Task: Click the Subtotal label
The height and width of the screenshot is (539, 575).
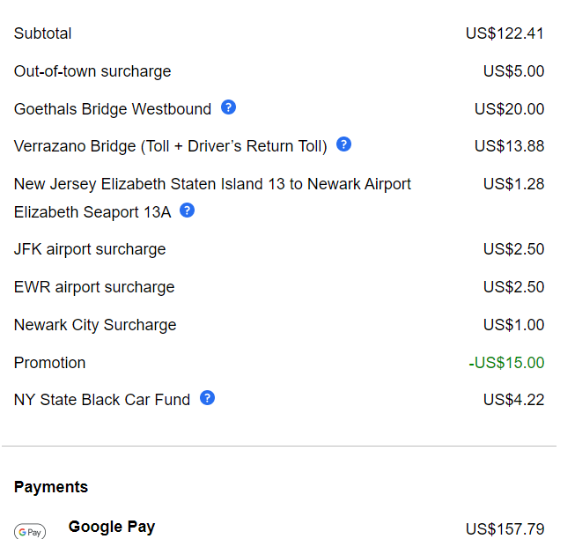Action: [43, 33]
